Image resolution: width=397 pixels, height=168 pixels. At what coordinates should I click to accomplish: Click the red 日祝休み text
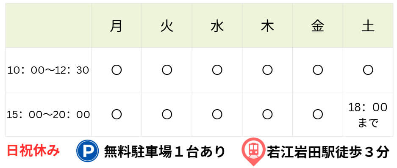(33, 151)
